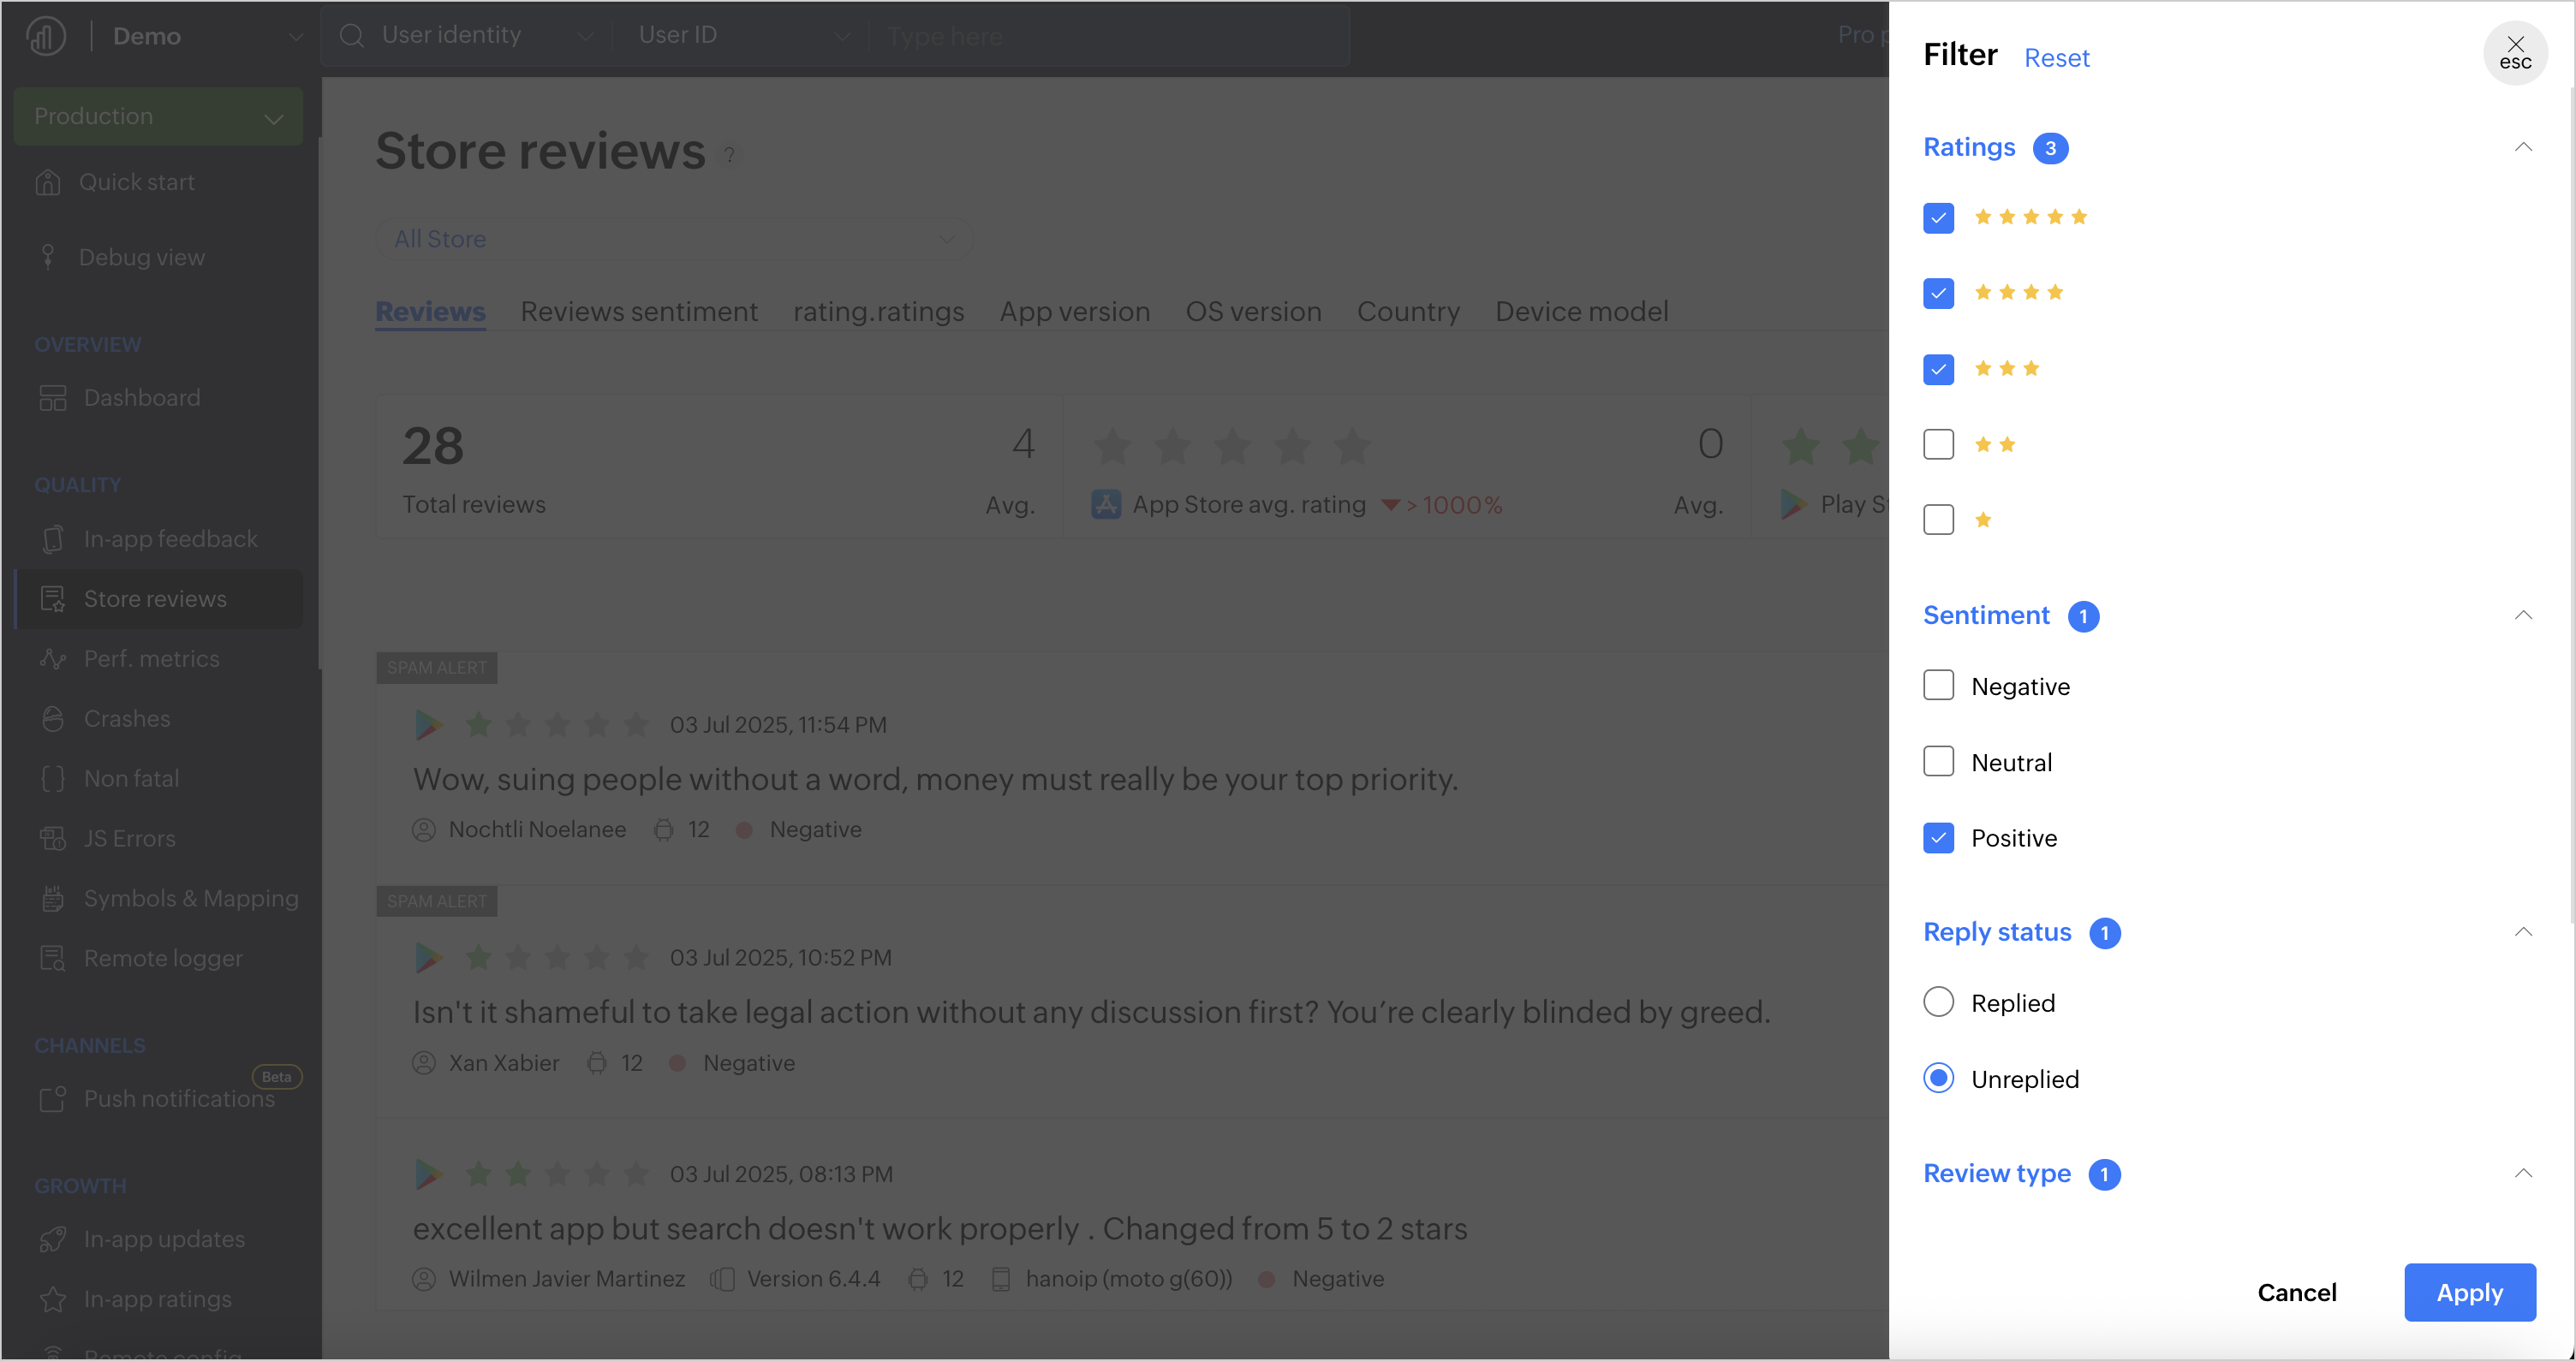2576x1361 pixels.
Task: Click the Remote logger icon
Action: pos(53,959)
